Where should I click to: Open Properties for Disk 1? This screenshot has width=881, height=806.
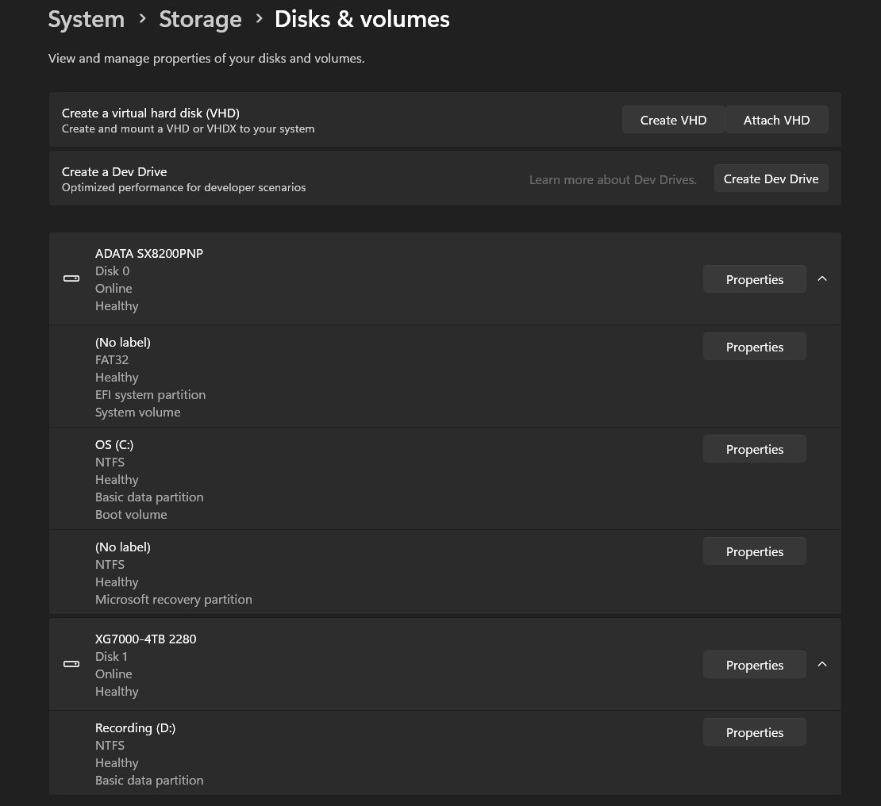[754, 665]
